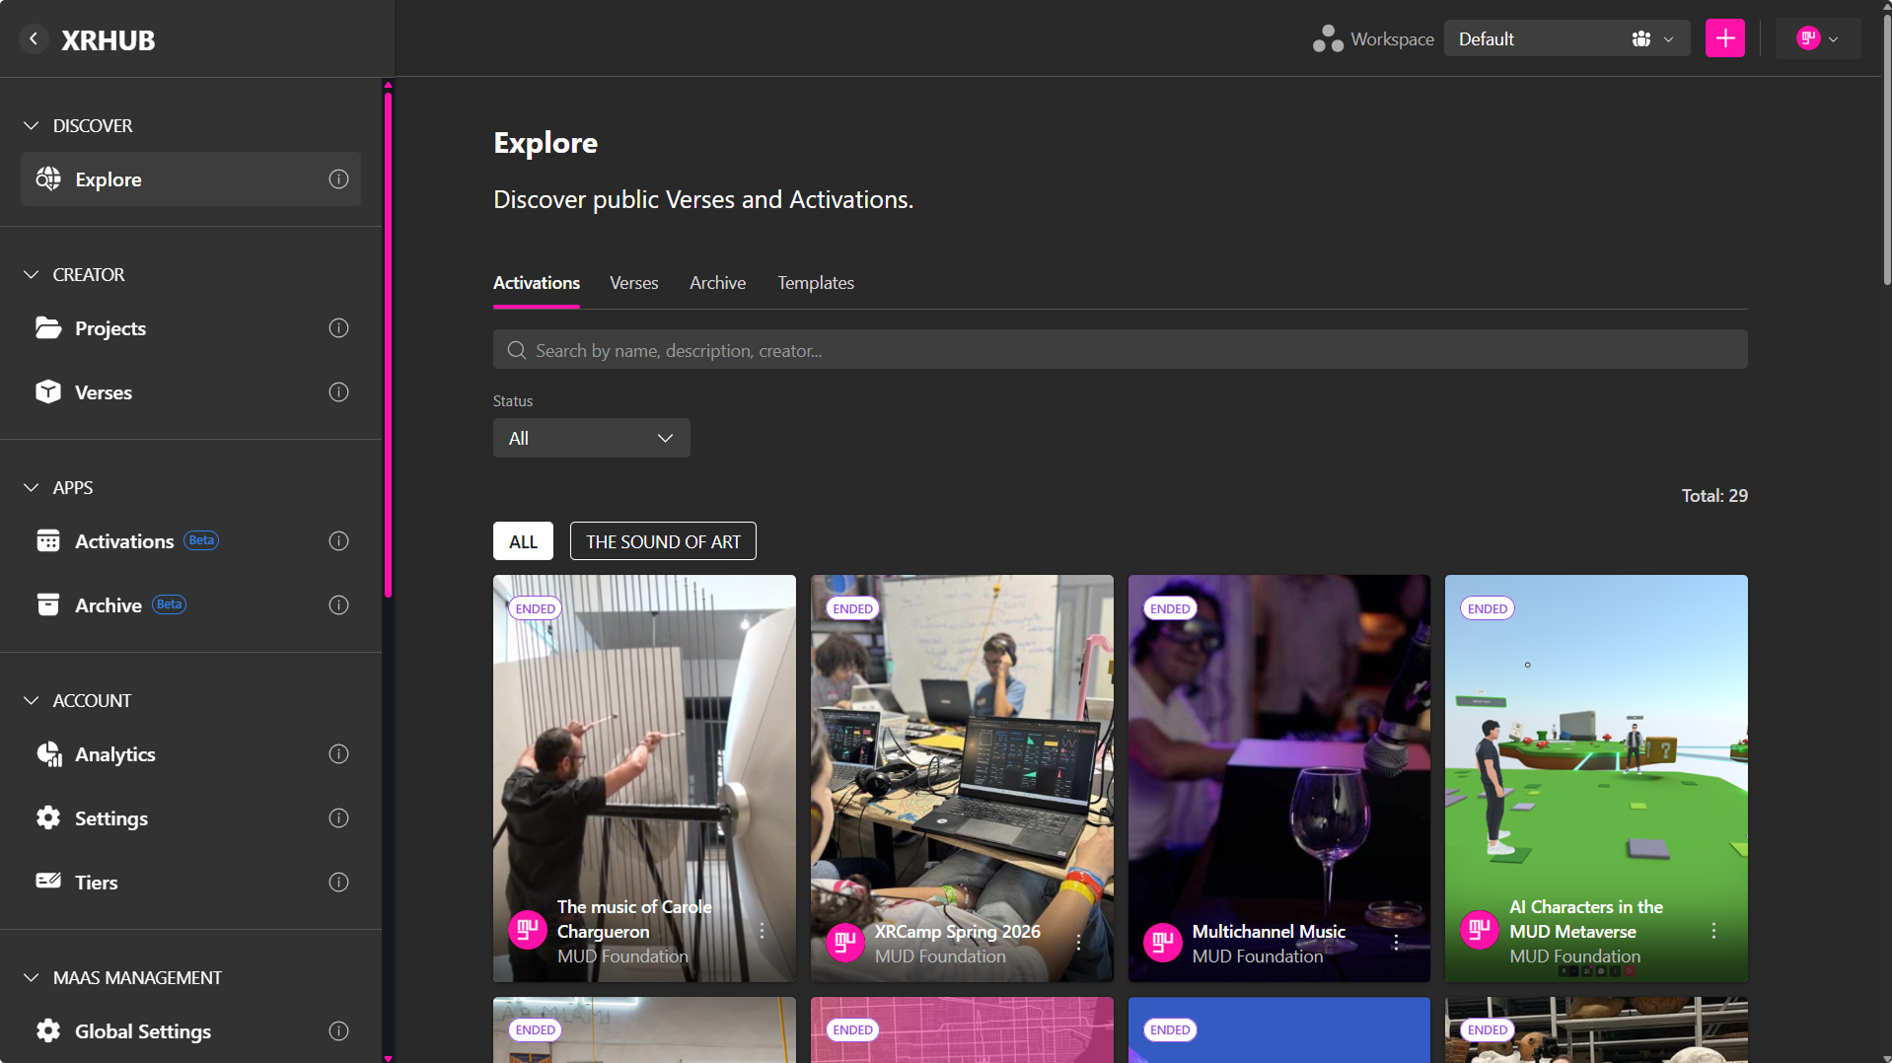
Task: Collapse the CREATOR section
Action: [32, 275]
